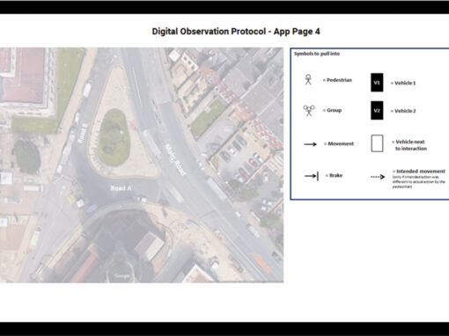
Task: Pick the dotted Intended movement arrow
Action: [378, 177]
